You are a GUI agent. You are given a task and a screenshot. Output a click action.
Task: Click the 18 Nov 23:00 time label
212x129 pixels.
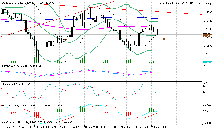[x=108, y=127]
